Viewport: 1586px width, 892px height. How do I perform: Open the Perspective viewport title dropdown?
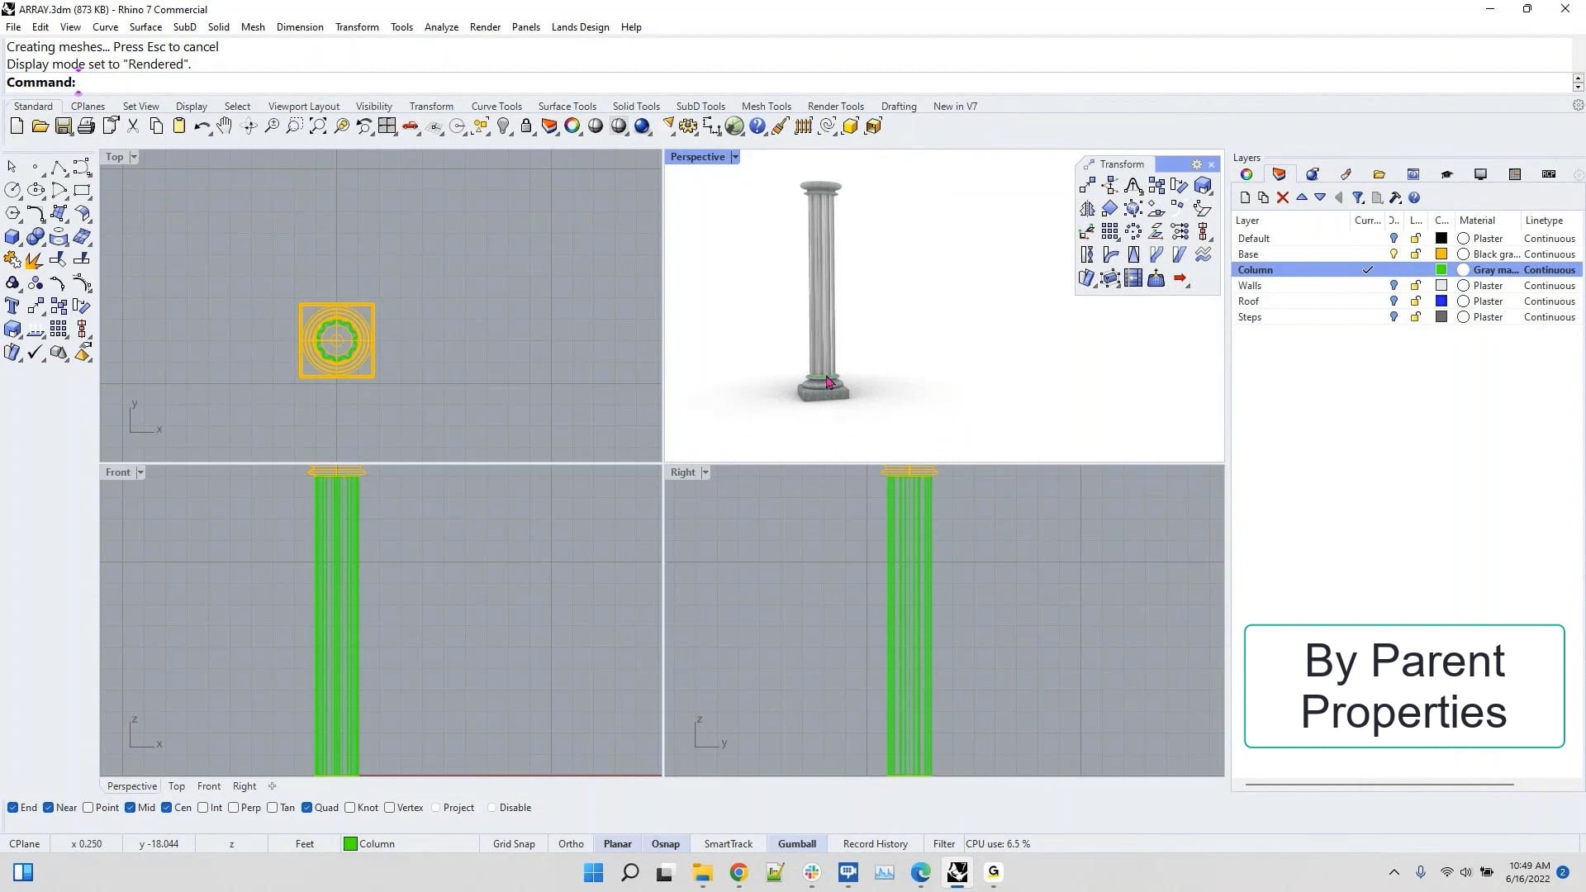pyautogui.click(x=734, y=156)
